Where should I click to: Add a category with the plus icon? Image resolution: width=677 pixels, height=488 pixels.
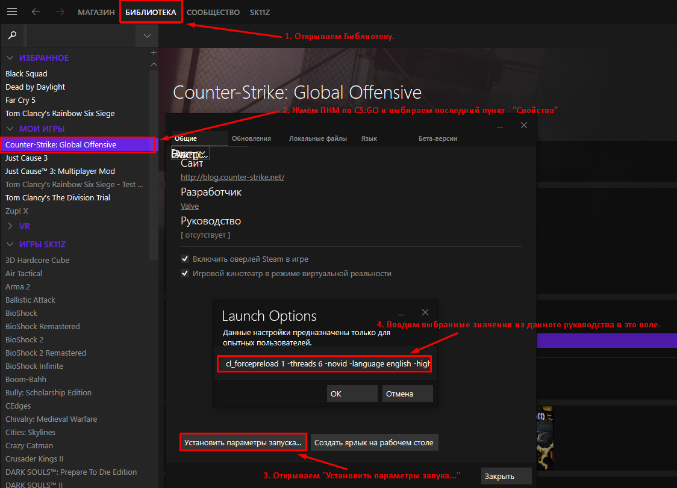pos(153,52)
